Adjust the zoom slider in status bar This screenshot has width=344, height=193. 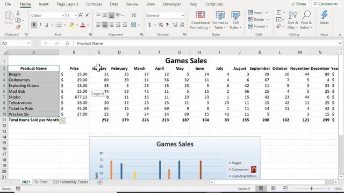pyautogui.click(x=311, y=188)
